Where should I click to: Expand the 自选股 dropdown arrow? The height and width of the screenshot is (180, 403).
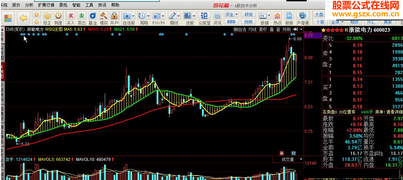[133, 16]
